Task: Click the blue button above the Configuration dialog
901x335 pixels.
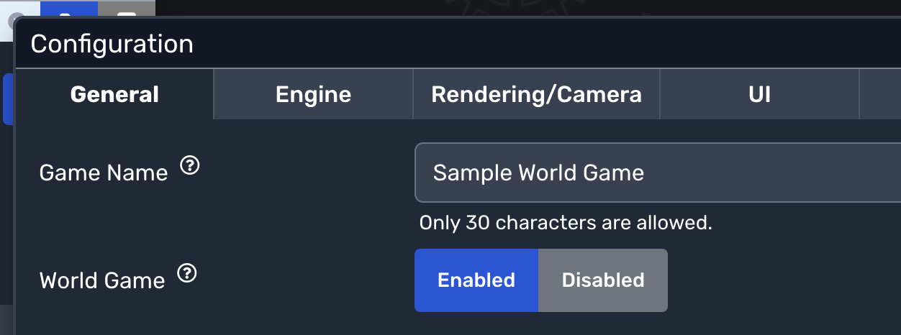Action: coord(68,10)
